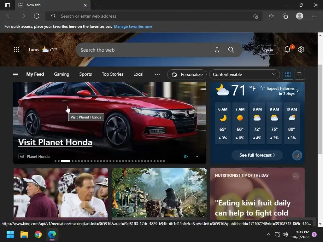The height and width of the screenshot is (242, 323).
Task: Click See full forecast button
Action: click(x=257, y=155)
